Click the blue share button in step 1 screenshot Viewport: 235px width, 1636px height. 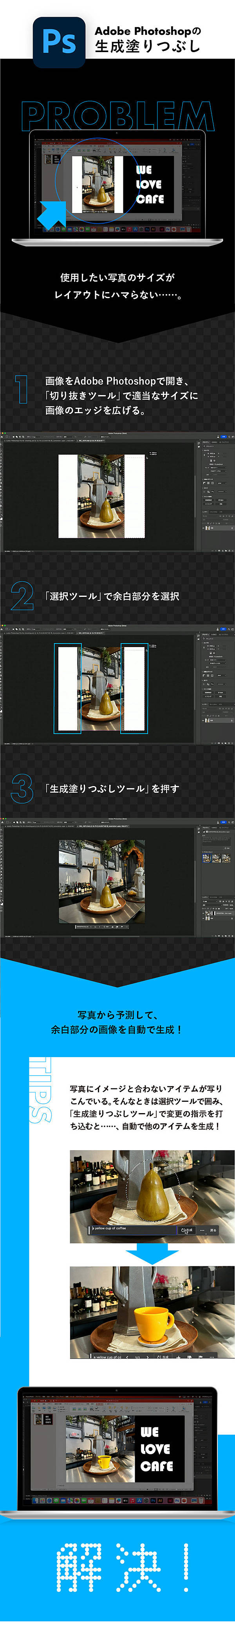224,437
